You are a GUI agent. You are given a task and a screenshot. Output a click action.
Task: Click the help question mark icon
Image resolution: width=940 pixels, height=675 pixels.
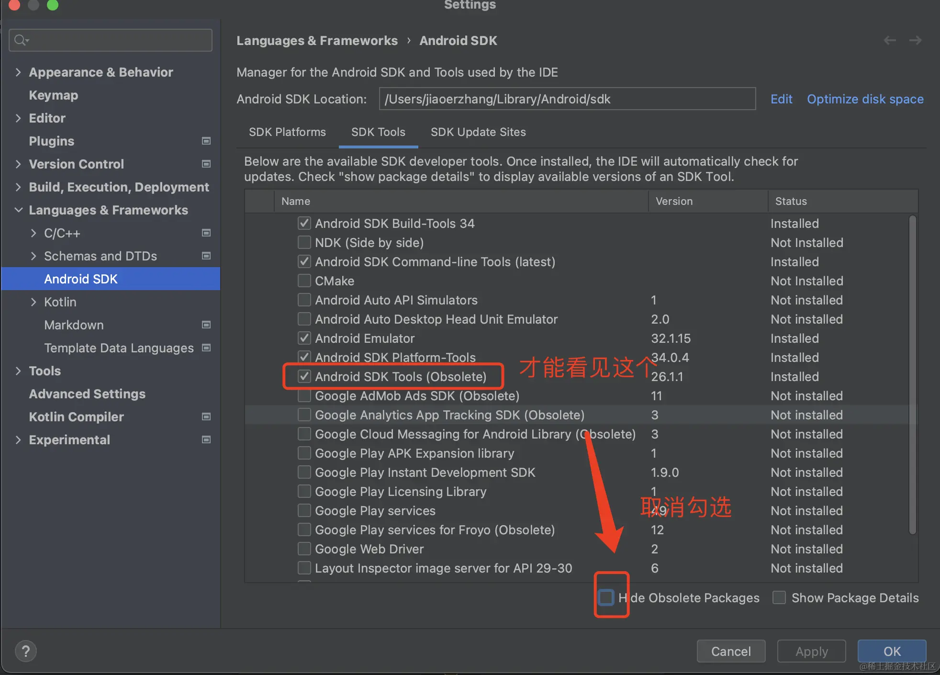[26, 651]
